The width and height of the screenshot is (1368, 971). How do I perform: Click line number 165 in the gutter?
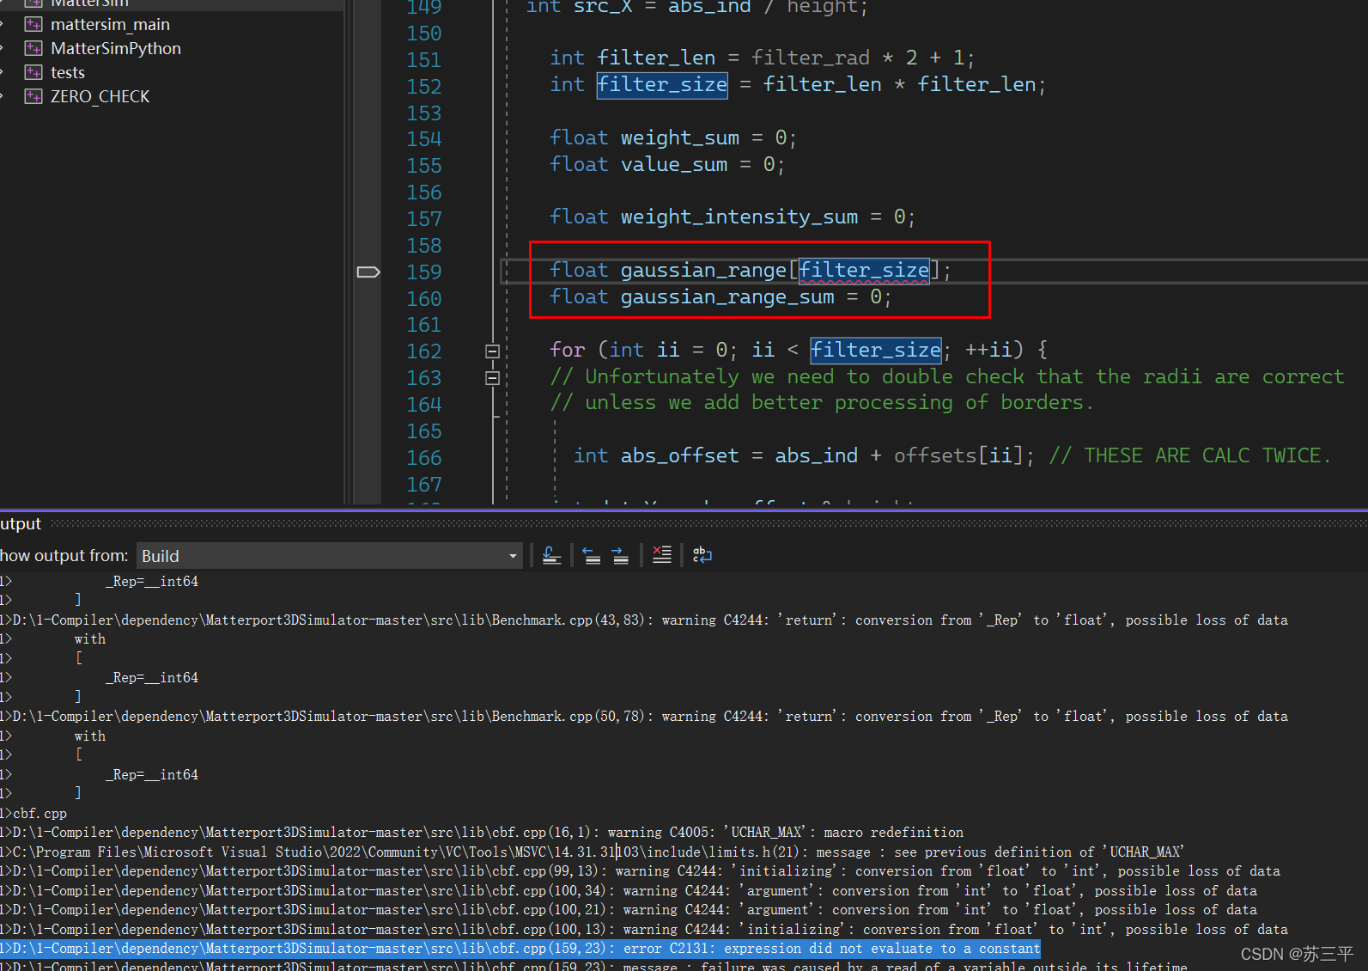424,431
